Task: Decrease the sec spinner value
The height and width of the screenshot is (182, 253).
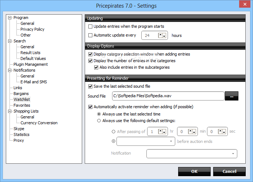Action: pyautogui.click(x=224, y=132)
